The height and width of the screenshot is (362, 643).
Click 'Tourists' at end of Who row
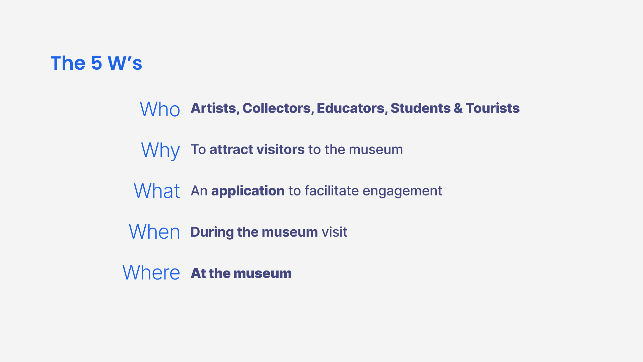pos(493,108)
